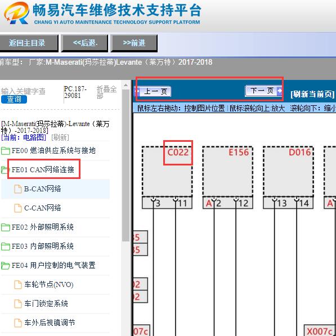Click the 刷新当前页 link
The height and width of the screenshot is (336, 336).
(312, 94)
